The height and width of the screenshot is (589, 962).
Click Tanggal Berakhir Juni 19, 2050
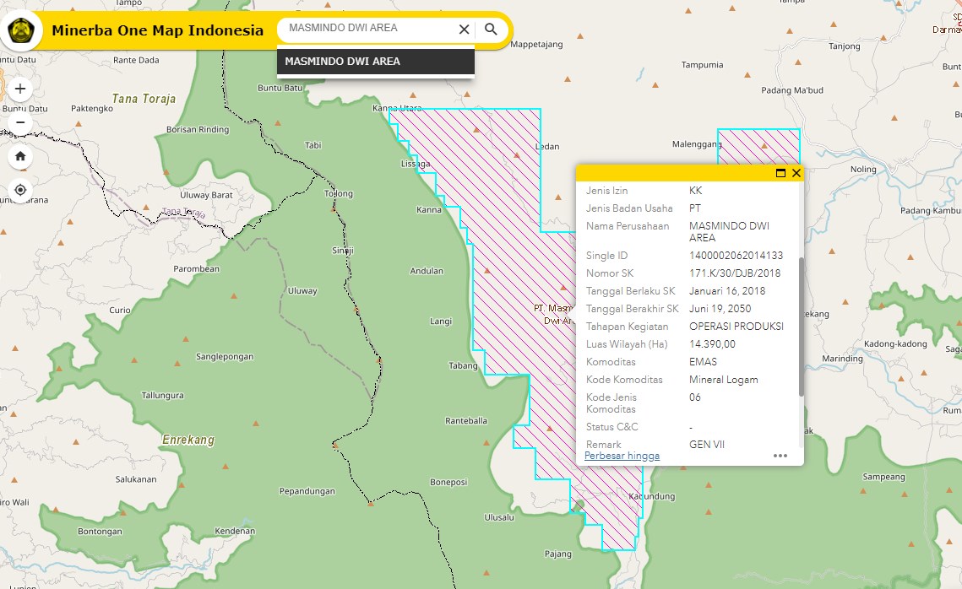[720, 309]
